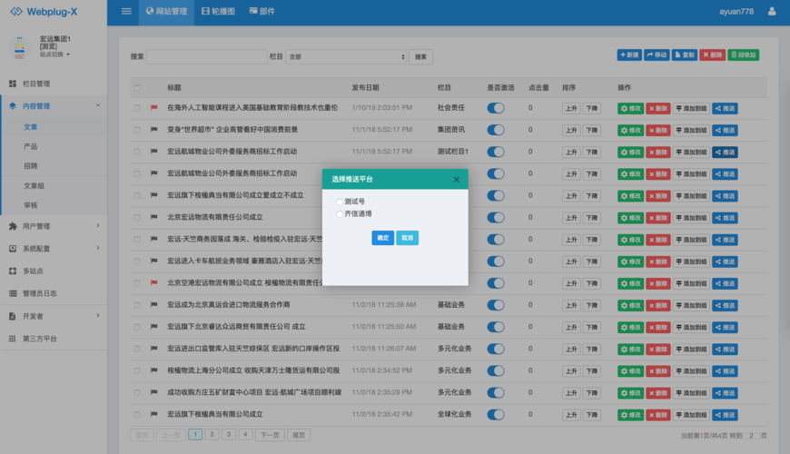Open the 网站管理 top tab
Image resolution: width=790 pixels, height=454 pixels.
tap(166, 11)
